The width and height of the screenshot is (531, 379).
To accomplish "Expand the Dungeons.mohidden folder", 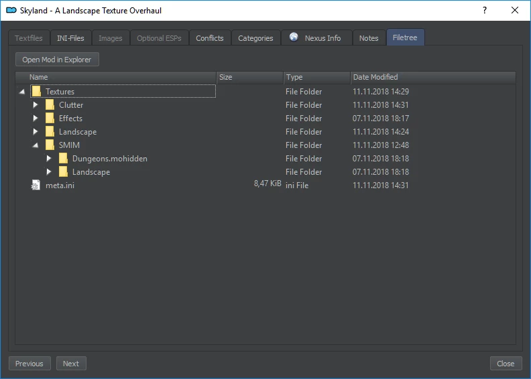I will tap(49, 158).
